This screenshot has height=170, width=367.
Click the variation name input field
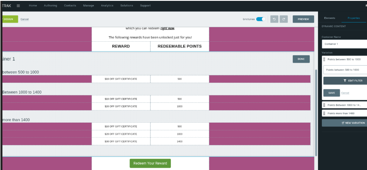click(345, 70)
